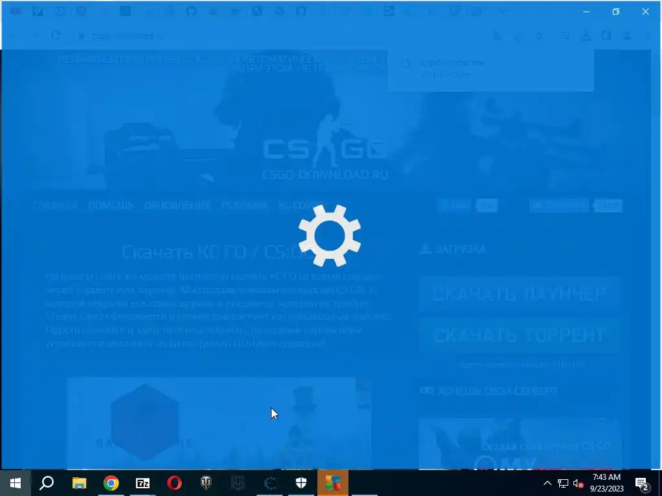Open network status tray icon

563,483
